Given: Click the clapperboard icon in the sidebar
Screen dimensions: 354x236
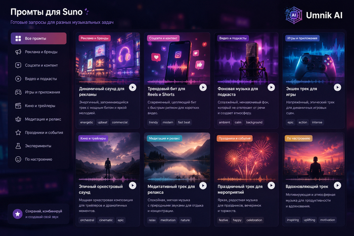Looking at the screenshot, I should [x=18, y=106].
